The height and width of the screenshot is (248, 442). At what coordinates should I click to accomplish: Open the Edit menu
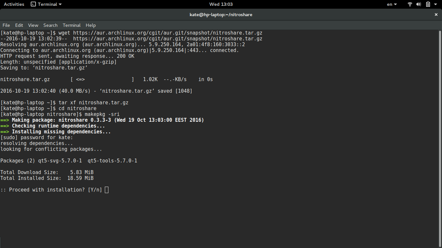pos(19,25)
